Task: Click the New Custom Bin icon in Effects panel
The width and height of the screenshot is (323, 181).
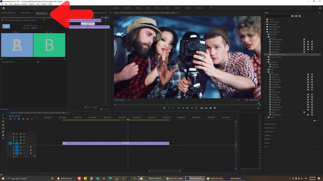Action: pyautogui.click(x=314, y=121)
